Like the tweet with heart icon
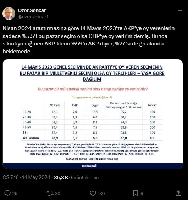The image size is (188, 200). (93, 193)
